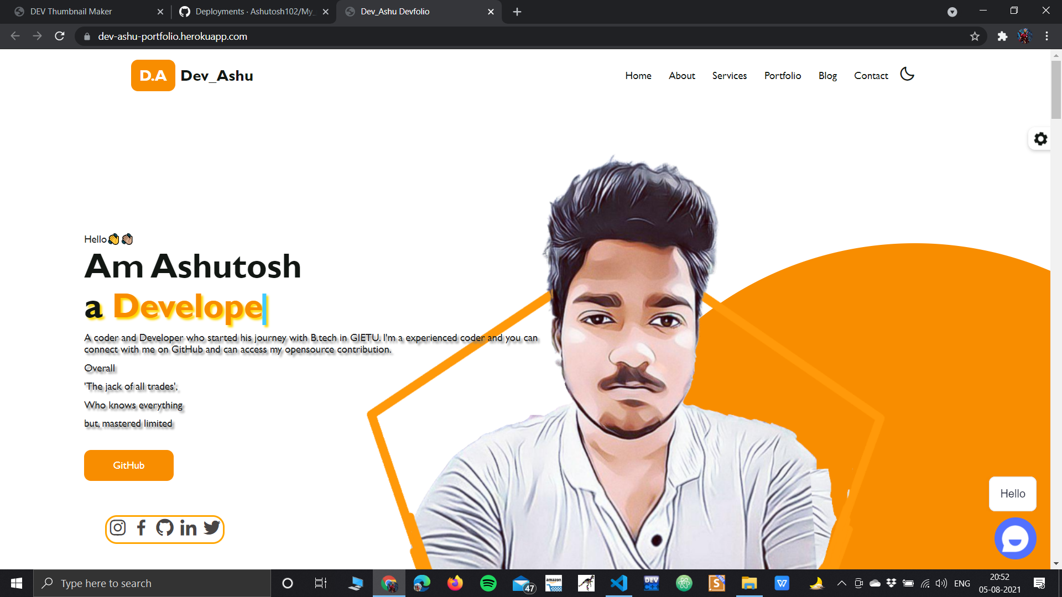Toggle dark mode with the moon icon

[907, 74]
